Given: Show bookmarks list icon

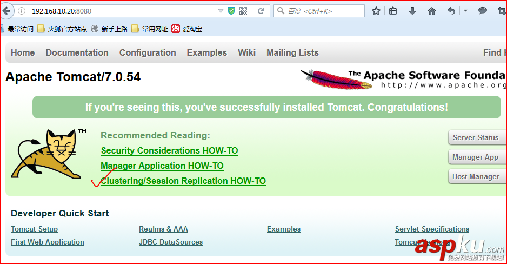Looking at the screenshot, I should pos(393,11).
